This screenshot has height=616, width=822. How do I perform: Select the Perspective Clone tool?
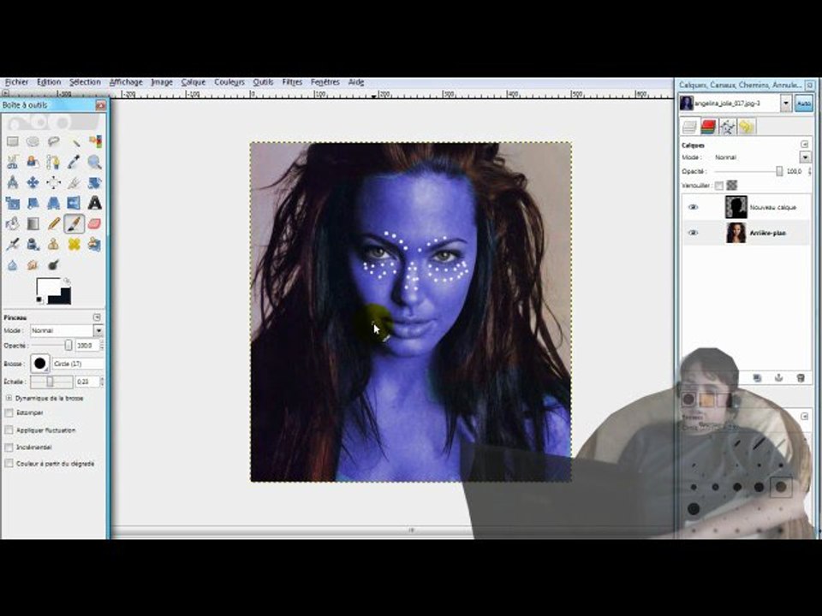tap(94, 244)
